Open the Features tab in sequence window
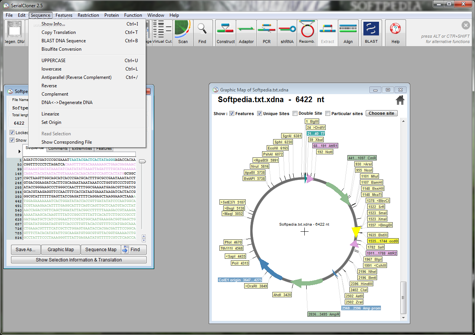Screen dimensions: 475x335 104,149
